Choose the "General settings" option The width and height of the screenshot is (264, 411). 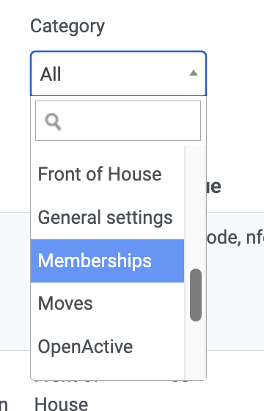107,217
